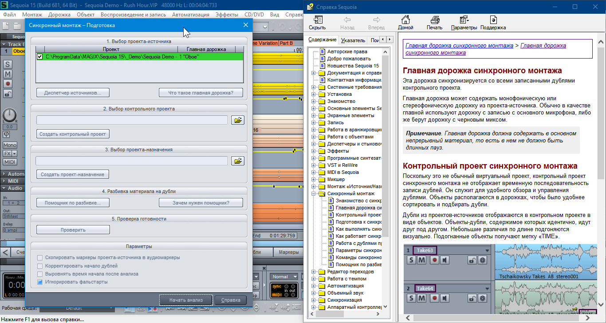Expand the Знакомство tree node

click(x=314, y=101)
